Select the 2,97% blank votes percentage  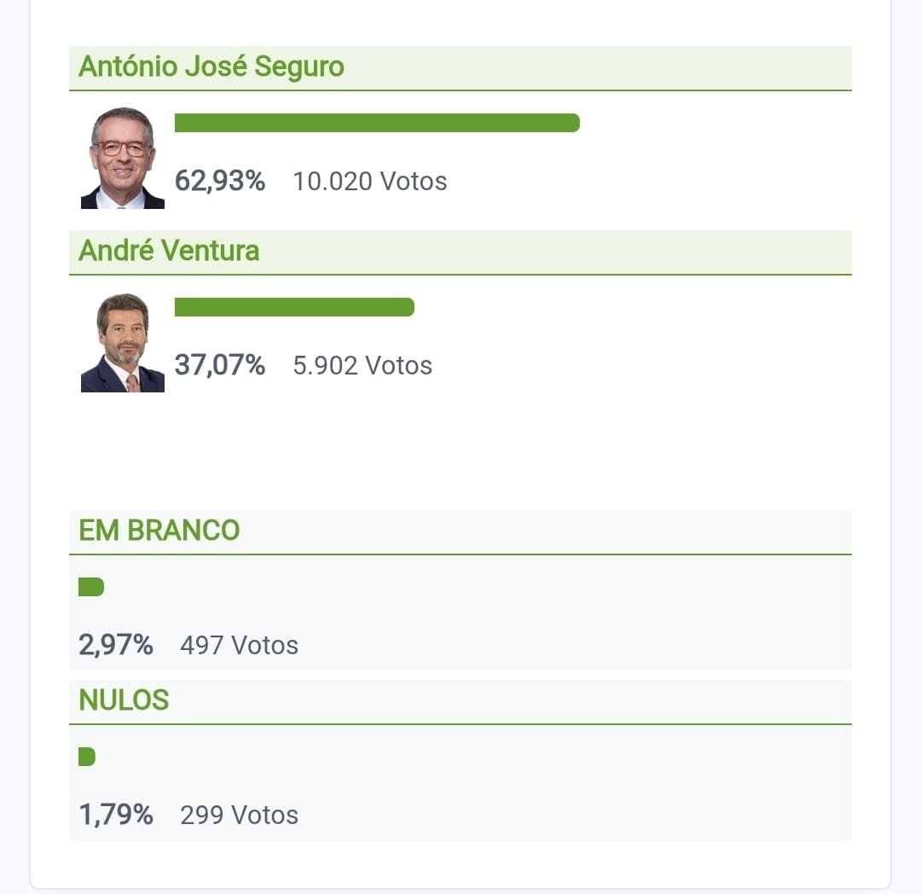click(x=116, y=646)
